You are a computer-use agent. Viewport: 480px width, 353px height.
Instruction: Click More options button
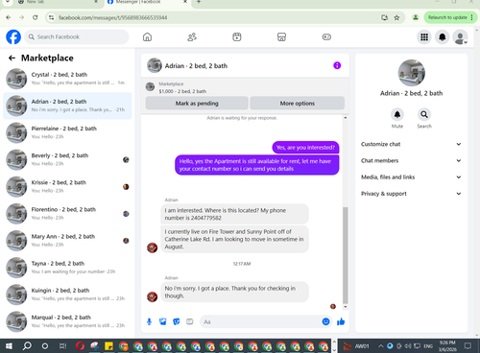pyautogui.click(x=298, y=104)
